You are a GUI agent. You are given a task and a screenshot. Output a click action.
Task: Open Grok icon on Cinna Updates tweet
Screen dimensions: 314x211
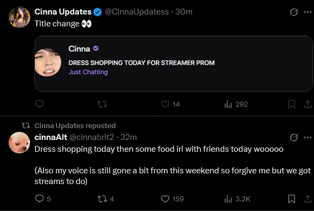click(294, 12)
